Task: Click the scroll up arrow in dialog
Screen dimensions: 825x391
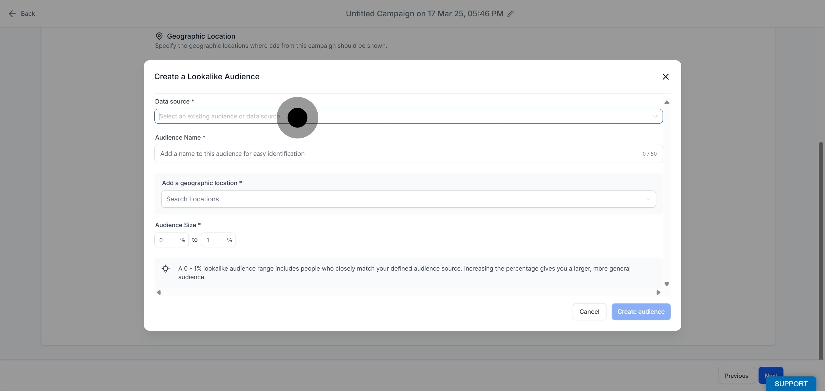Action: click(667, 102)
